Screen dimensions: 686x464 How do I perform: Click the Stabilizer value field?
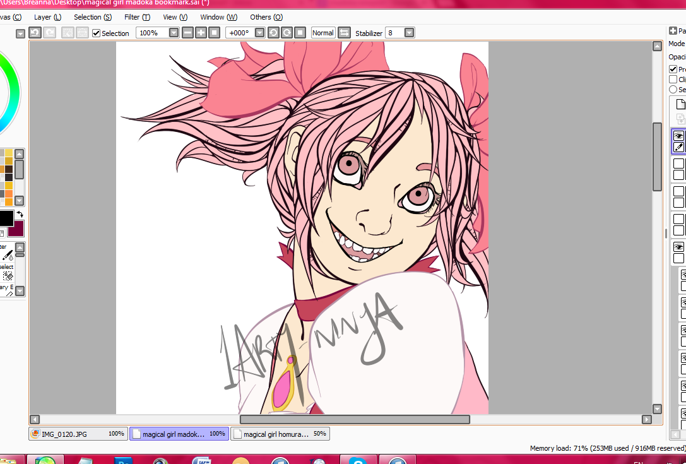[394, 33]
